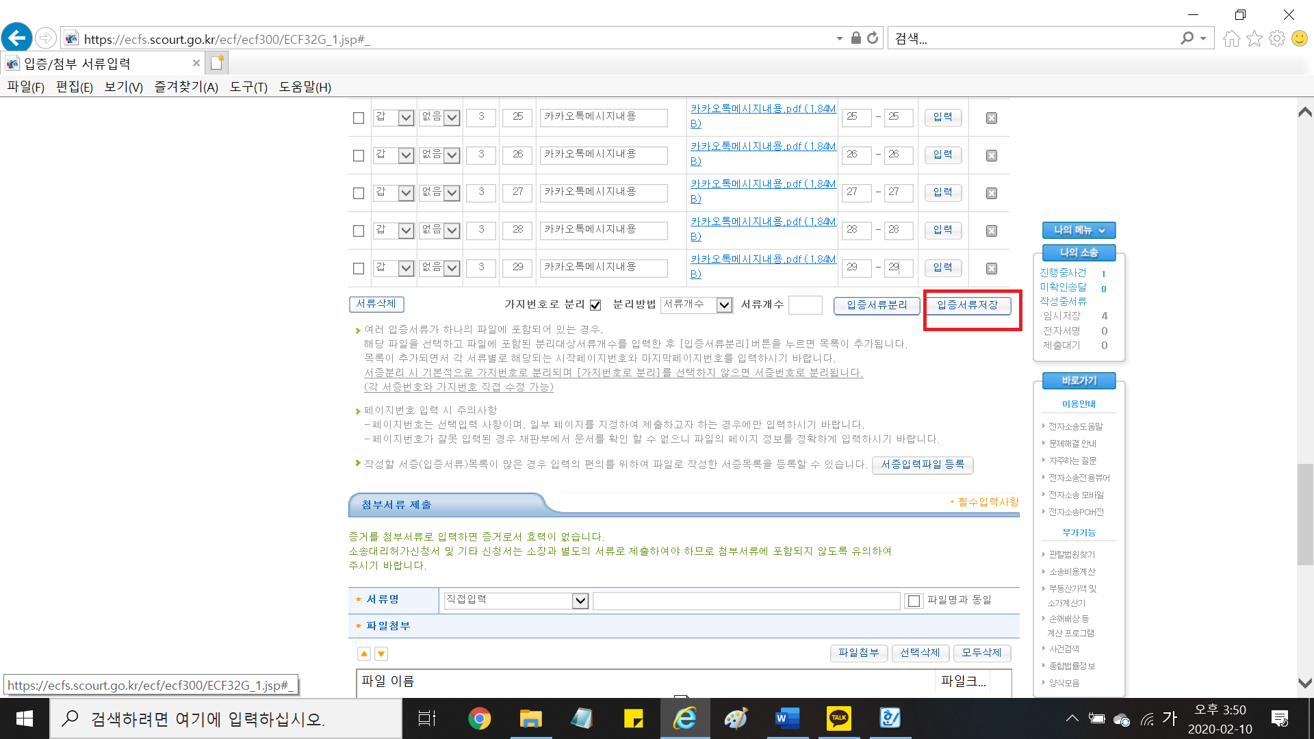Open the IE favorites star icon
Image resolution: width=1314 pixels, height=739 pixels.
coord(1254,38)
